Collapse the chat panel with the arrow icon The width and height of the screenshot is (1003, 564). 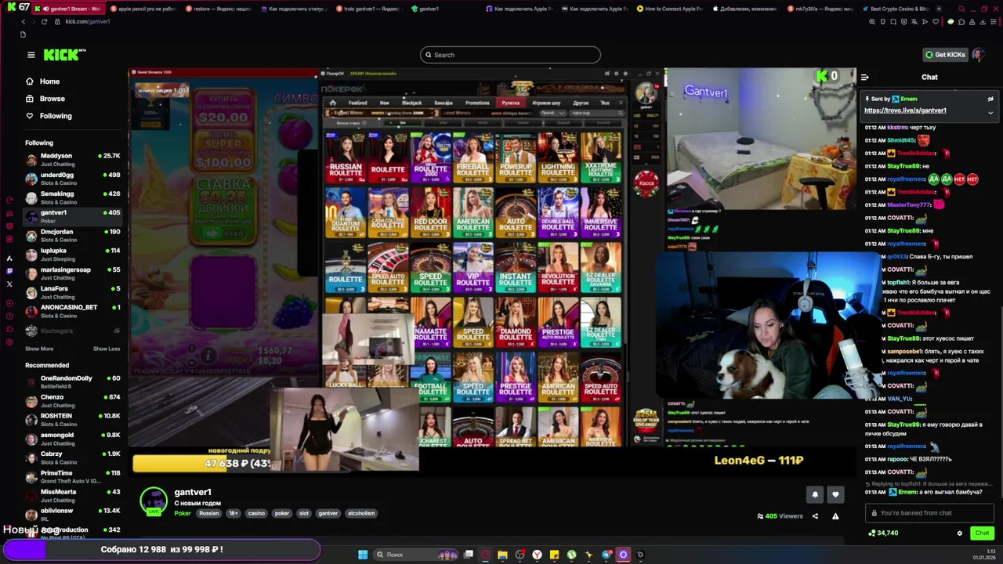(x=864, y=77)
